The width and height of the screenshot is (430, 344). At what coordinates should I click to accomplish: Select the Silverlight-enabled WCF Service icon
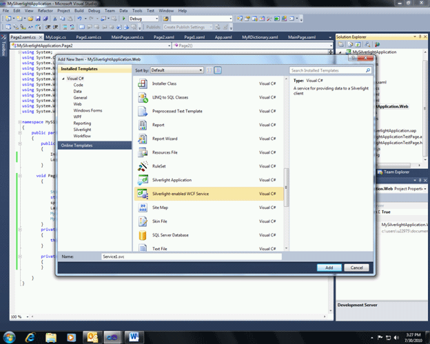[x=143, y=194]
